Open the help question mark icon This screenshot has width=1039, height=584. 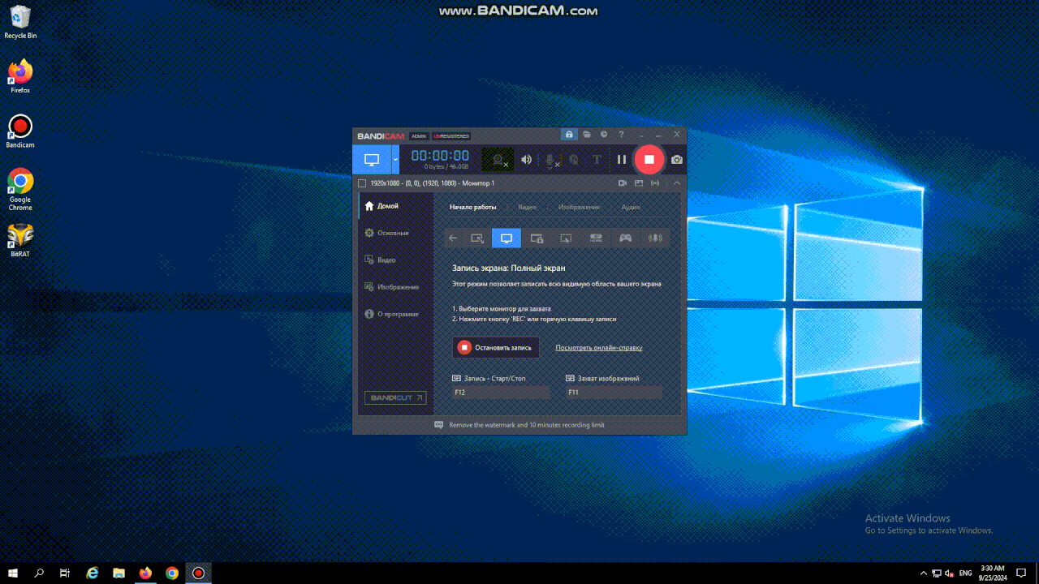tap(622, 135)
